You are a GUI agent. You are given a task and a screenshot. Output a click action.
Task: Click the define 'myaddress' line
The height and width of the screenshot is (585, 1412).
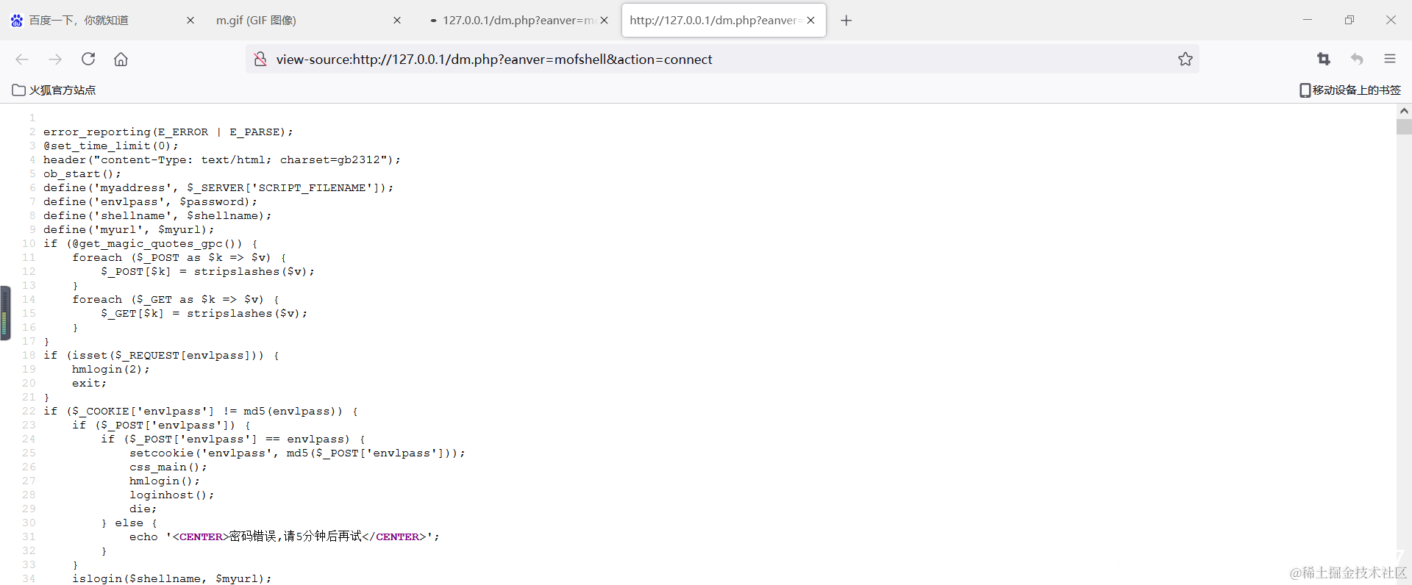[218, 188]
